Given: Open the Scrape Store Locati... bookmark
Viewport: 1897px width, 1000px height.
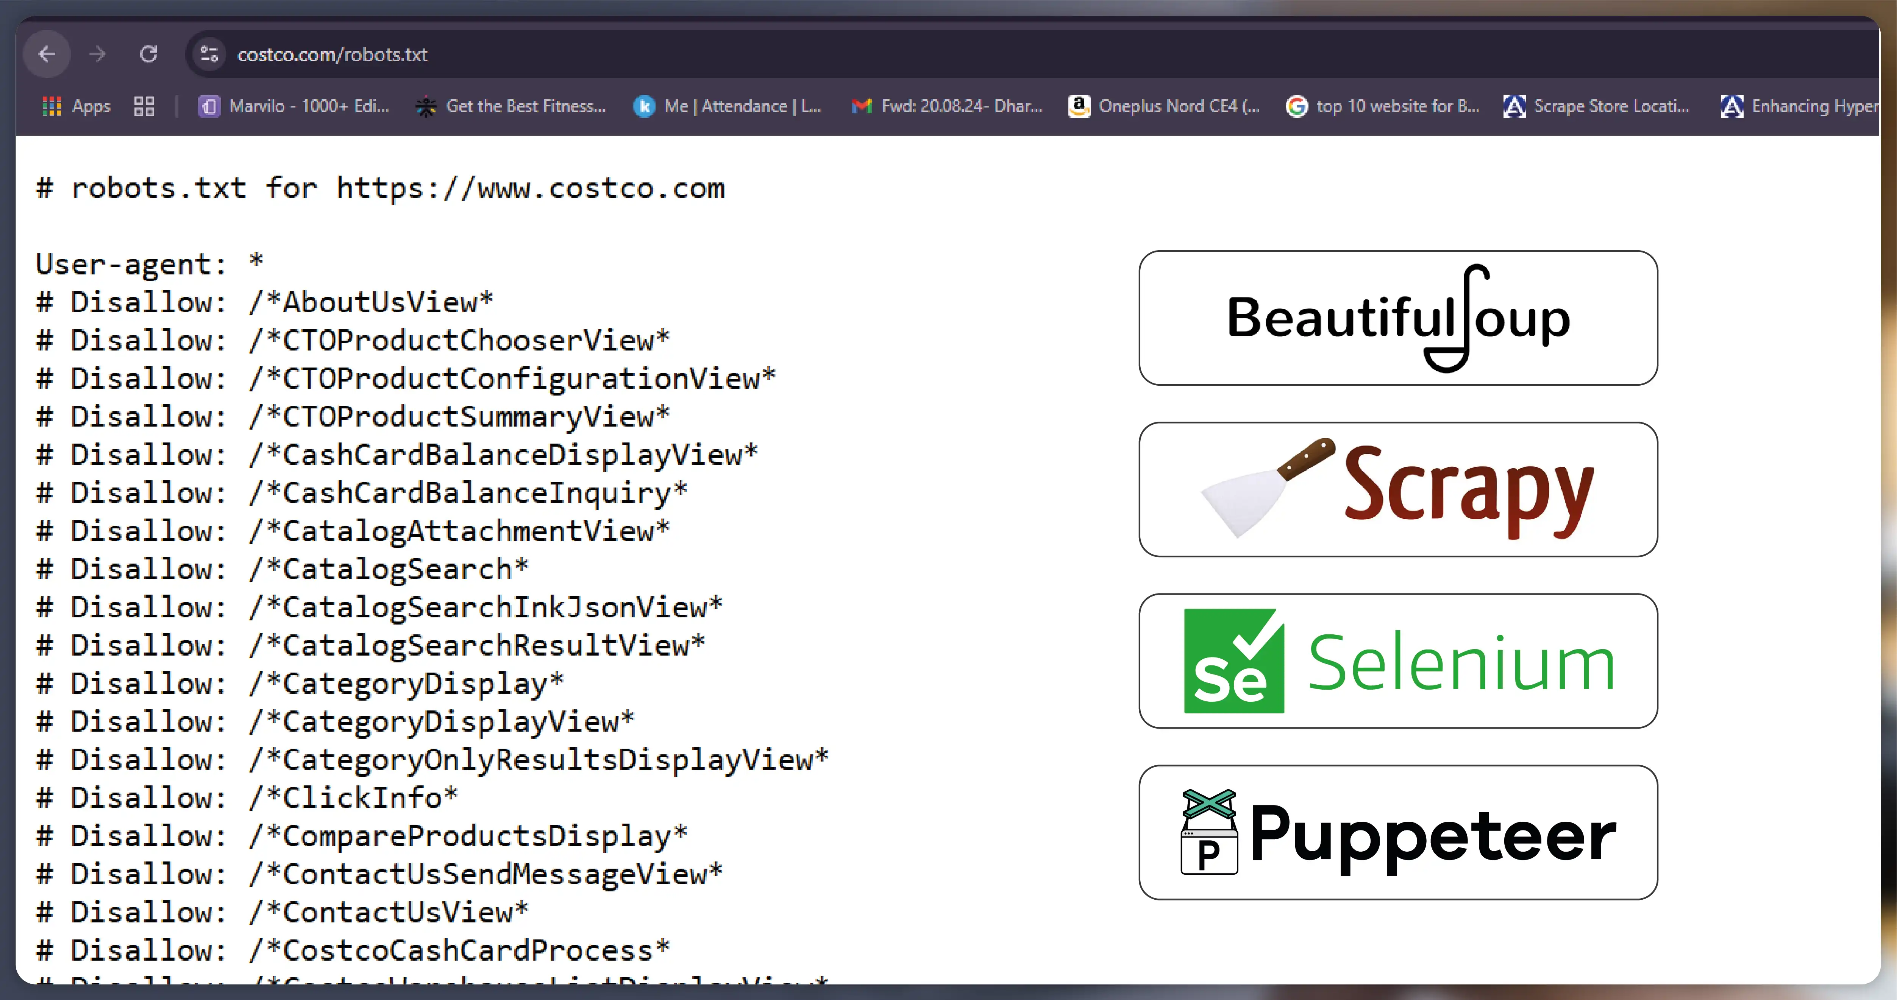Looking at the screenshot, I should coord(1597,107).
